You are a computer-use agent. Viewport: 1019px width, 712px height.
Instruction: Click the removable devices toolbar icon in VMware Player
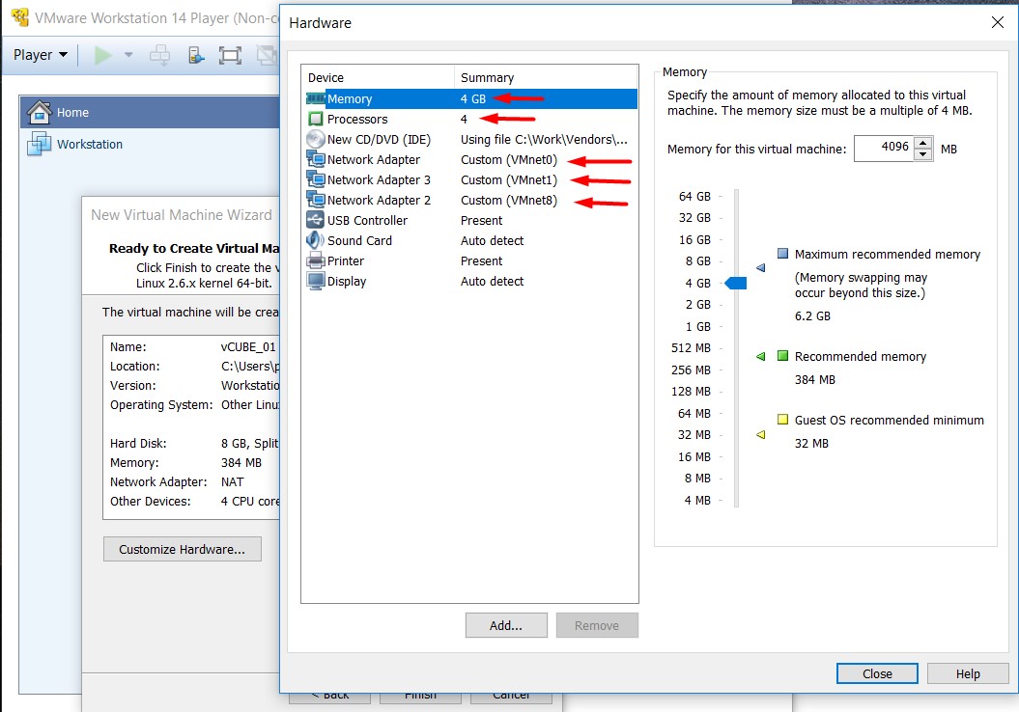(x=196, y=55)
